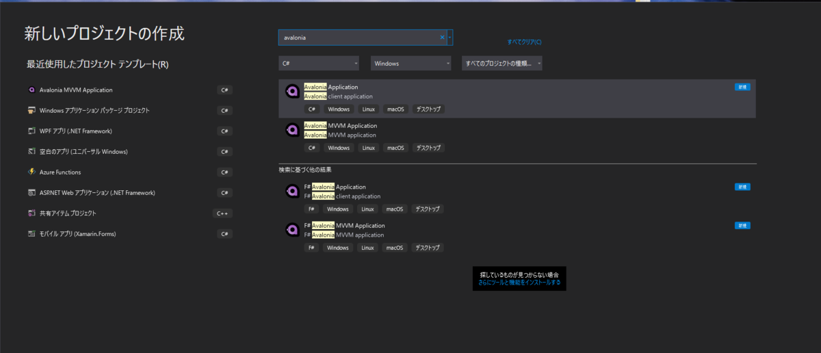Click モバイル アプリ (Xamarin.Forms) template icon

coord(31,234)
